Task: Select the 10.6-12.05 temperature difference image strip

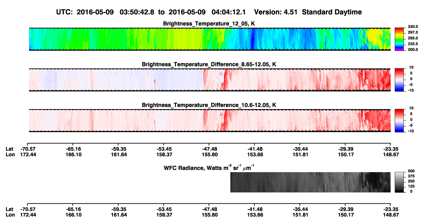Action: point(210,120)
